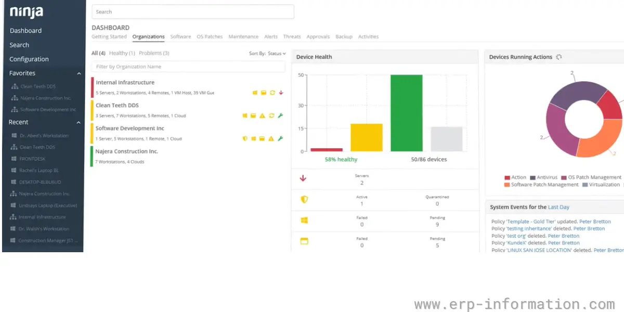Click the green bar in Device Health chart
624x312 pixels.
(407, 113)
